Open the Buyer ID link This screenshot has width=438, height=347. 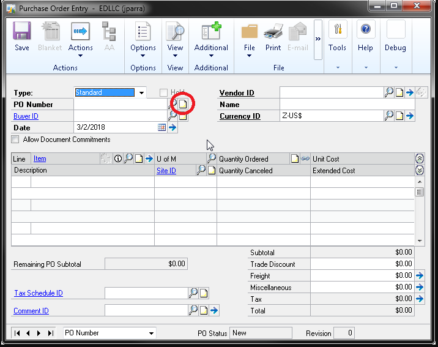26,116
